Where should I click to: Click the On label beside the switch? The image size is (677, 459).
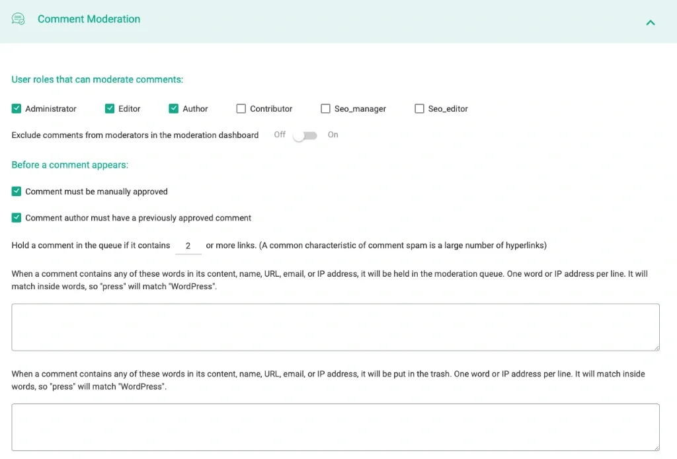tap(333, 135)
